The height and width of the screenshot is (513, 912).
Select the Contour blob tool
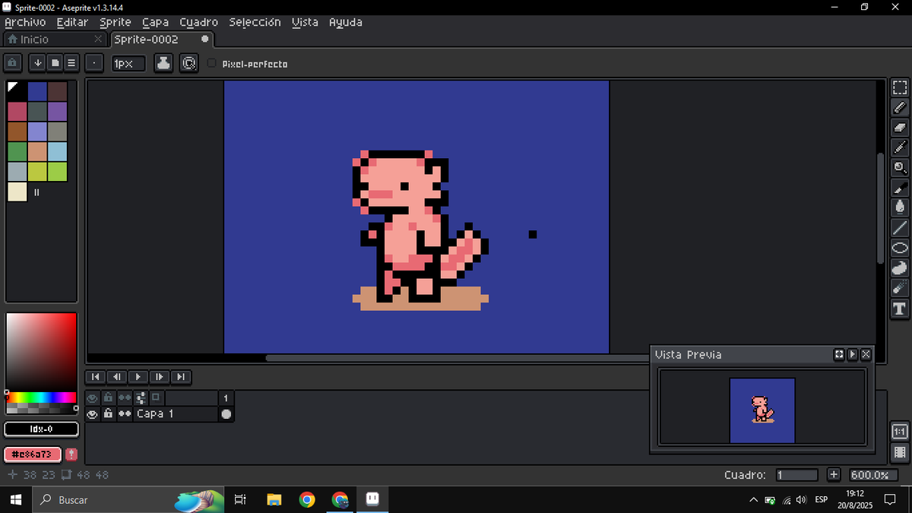coord(900,268)
